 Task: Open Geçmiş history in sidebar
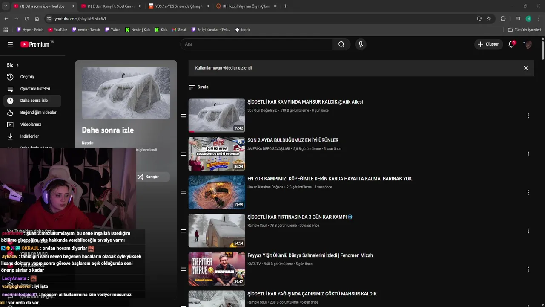(32, 77)
